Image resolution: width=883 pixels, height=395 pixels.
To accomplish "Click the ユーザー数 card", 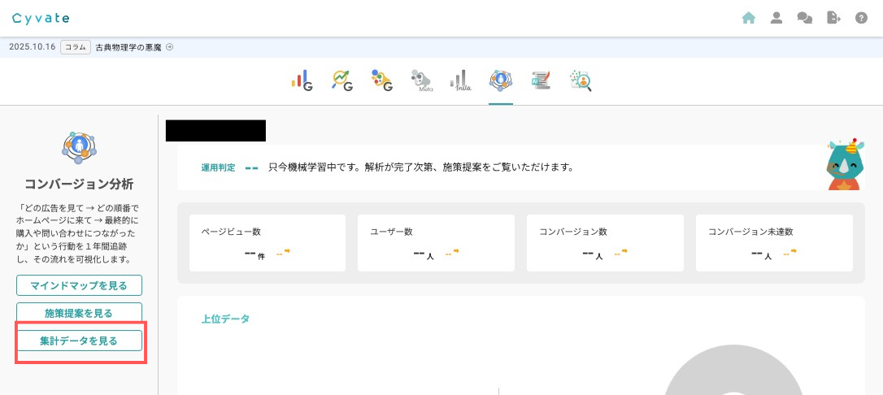I will pyautogui.click(x=436, y=243).
